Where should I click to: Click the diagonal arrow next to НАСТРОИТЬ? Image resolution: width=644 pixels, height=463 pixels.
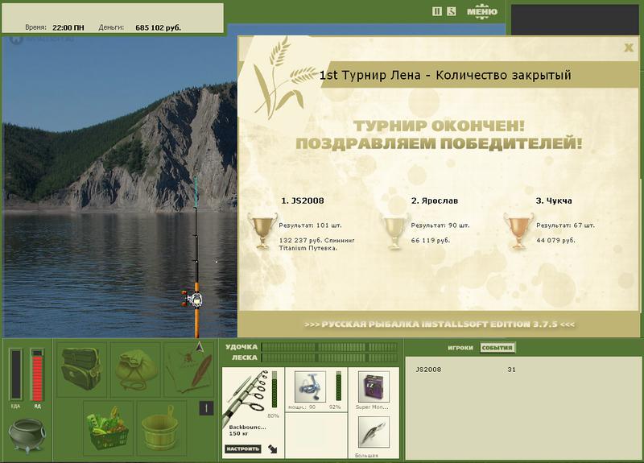click(272, 449)
